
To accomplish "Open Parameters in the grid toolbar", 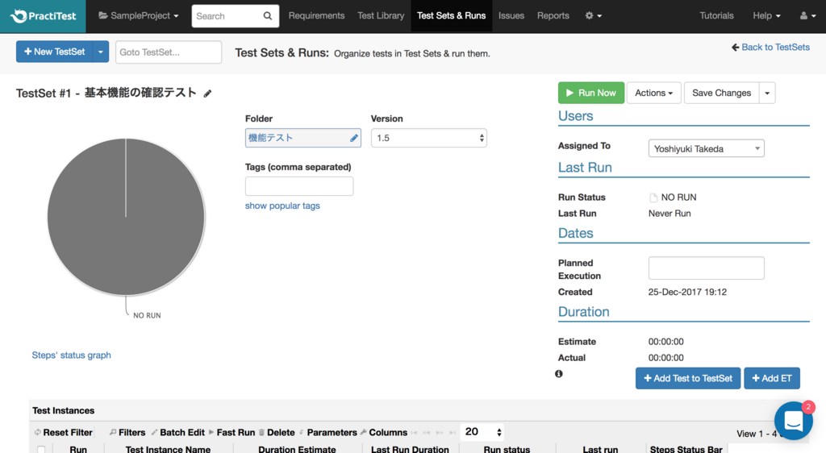I will point(328,433).
